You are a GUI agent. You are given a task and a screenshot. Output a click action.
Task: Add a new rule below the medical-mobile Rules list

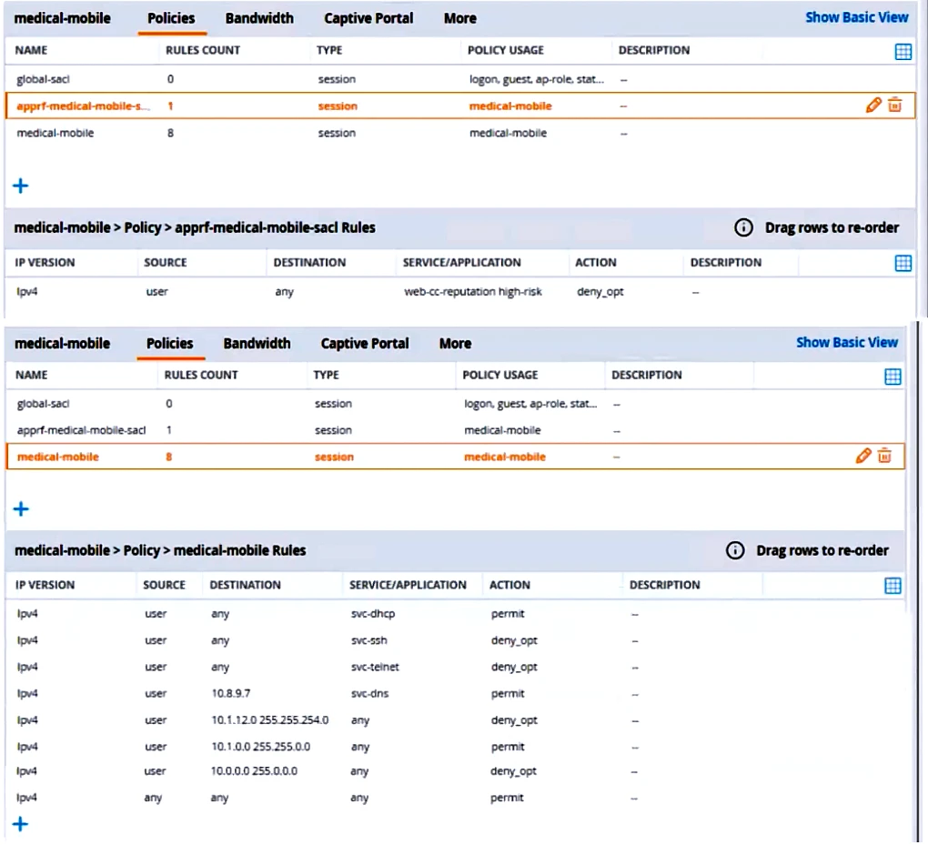[20, 824]
